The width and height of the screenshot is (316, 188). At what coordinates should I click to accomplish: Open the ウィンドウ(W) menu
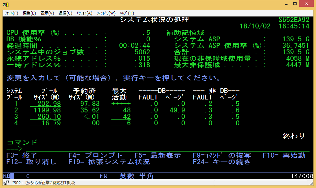(x=106, y=13)
